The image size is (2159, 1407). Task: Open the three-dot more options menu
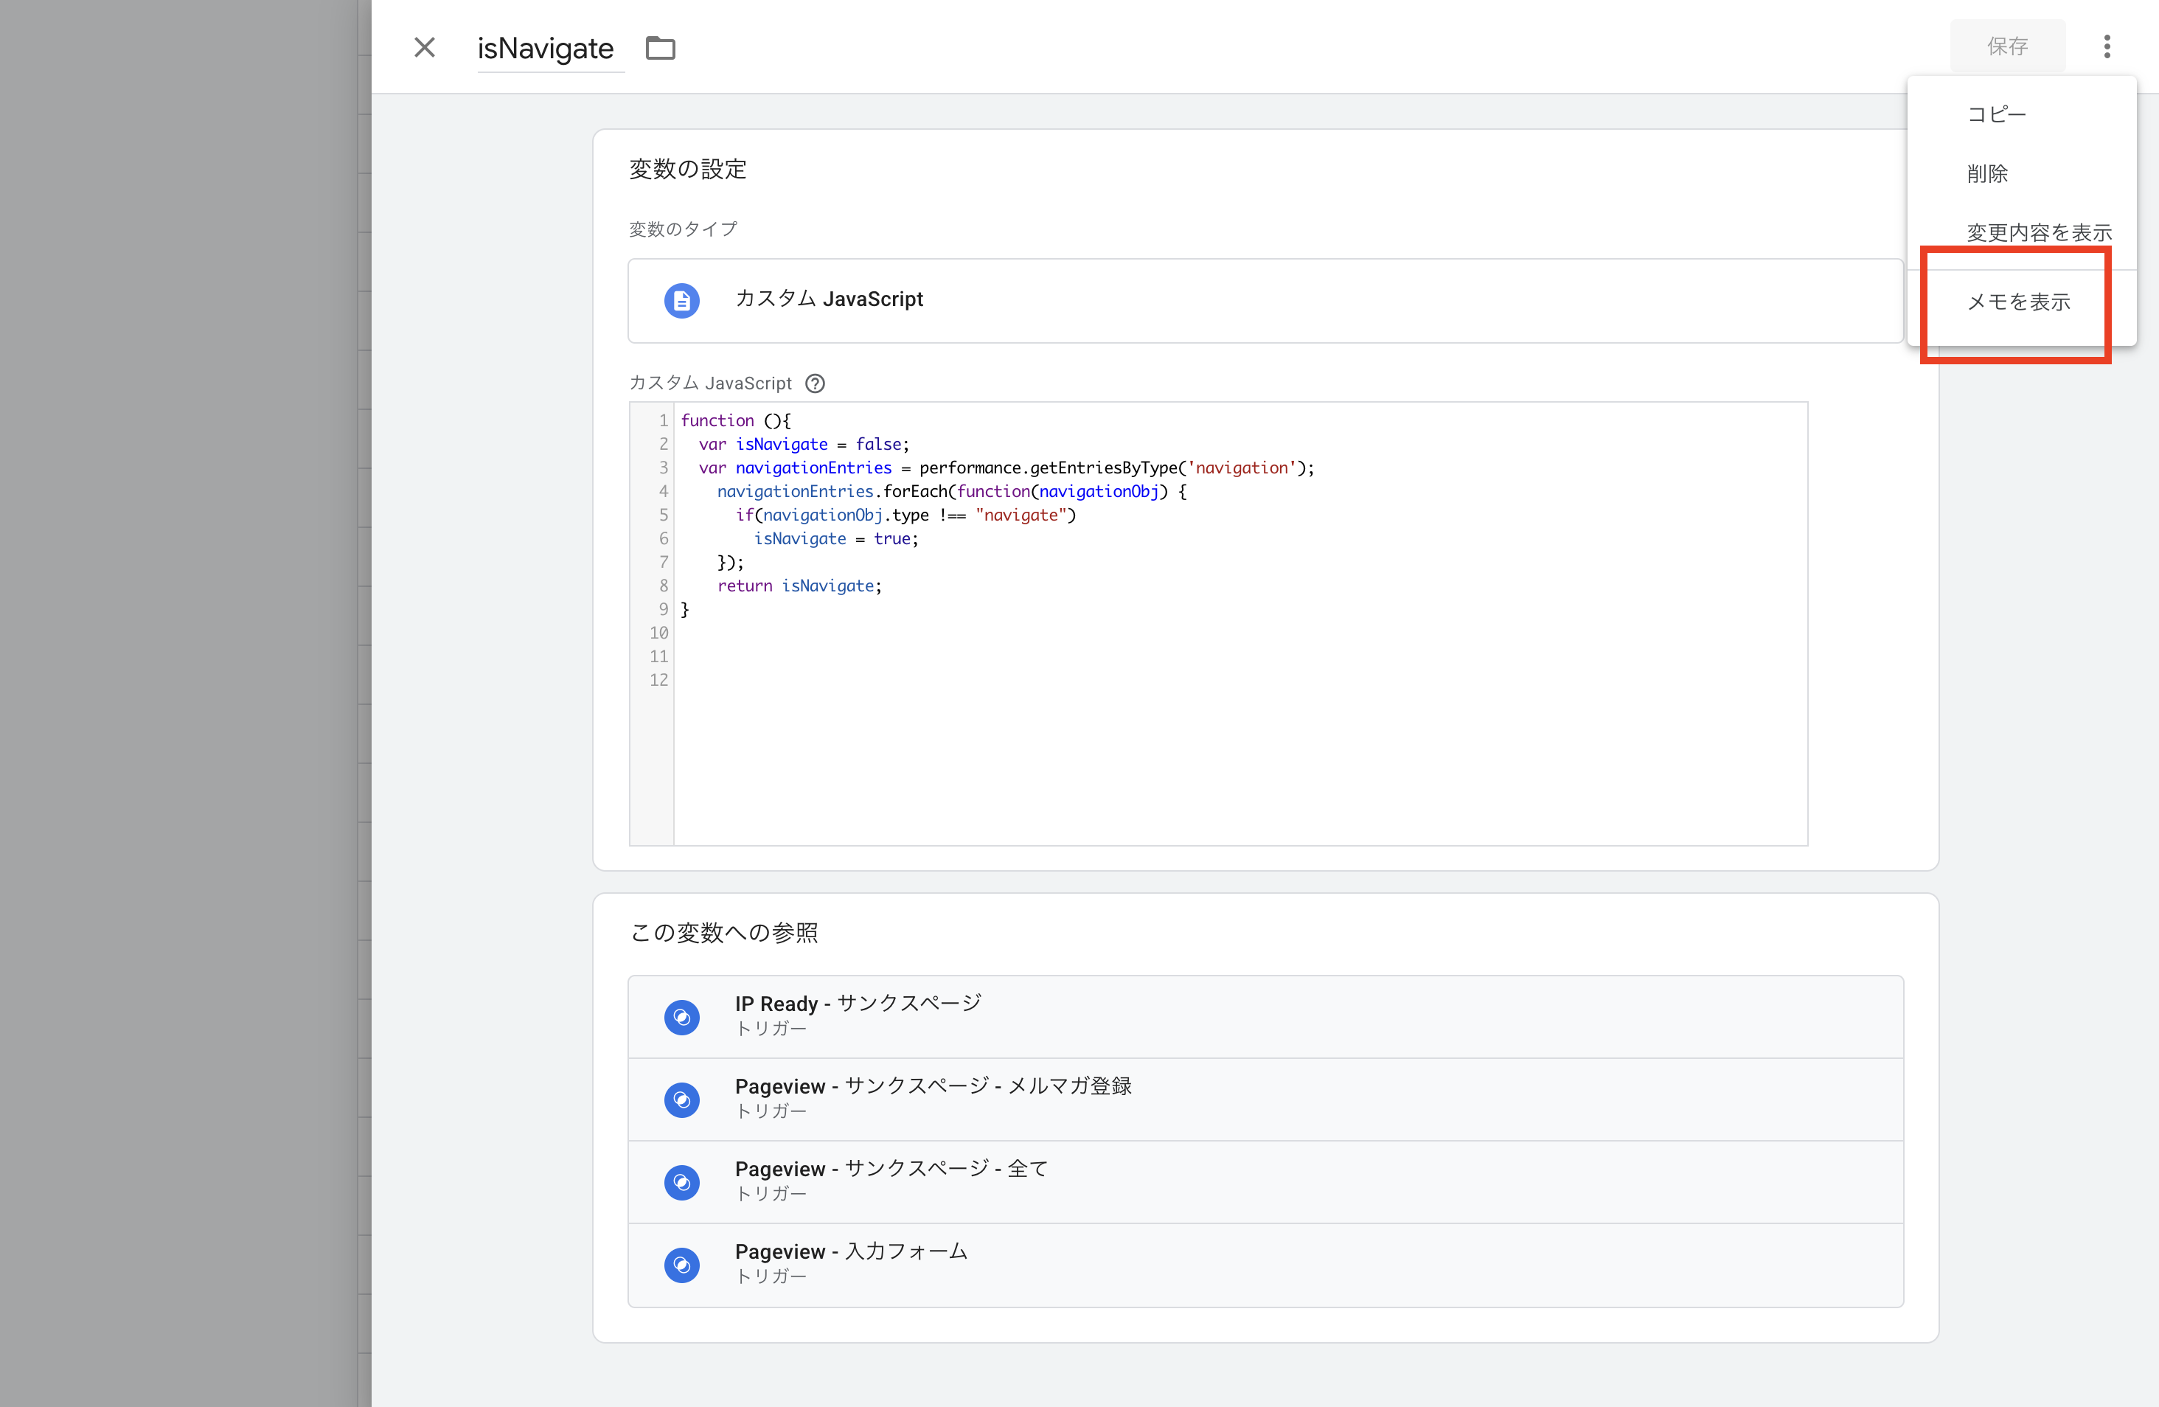tap(2107, 46)
